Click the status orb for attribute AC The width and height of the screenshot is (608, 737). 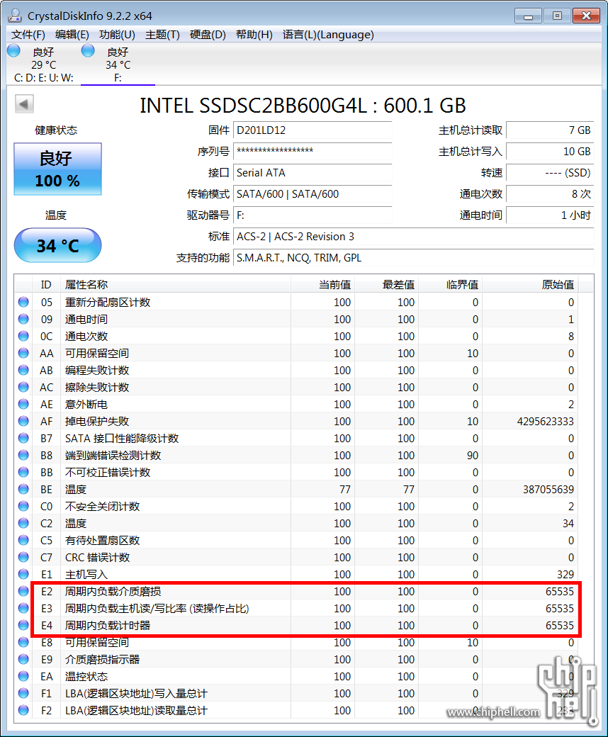[23, 387]
